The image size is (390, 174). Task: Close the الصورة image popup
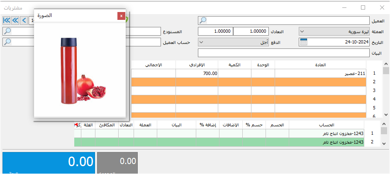tap(121, 16)
